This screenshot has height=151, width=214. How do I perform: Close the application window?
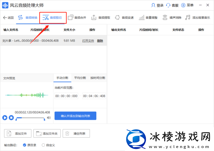[x=208, y=5]
